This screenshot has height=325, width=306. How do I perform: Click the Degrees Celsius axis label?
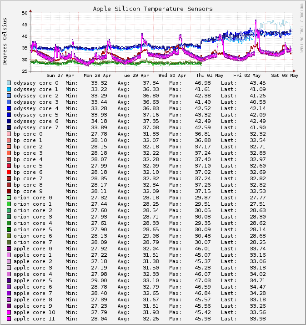[x=5, y=42]
